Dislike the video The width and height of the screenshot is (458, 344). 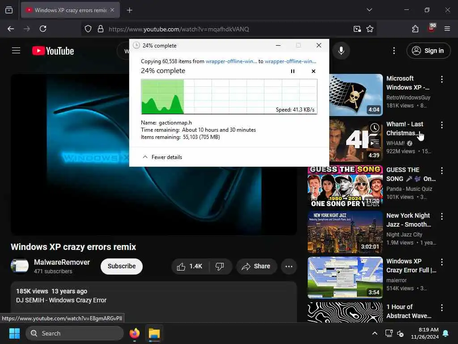[x=220, y=266]
